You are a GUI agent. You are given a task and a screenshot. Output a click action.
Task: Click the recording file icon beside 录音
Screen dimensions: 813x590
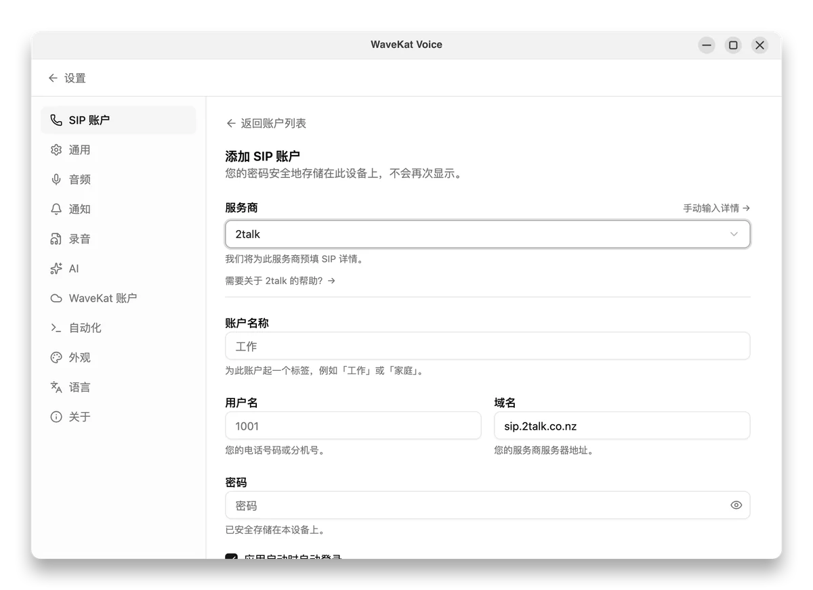point(56,240)
